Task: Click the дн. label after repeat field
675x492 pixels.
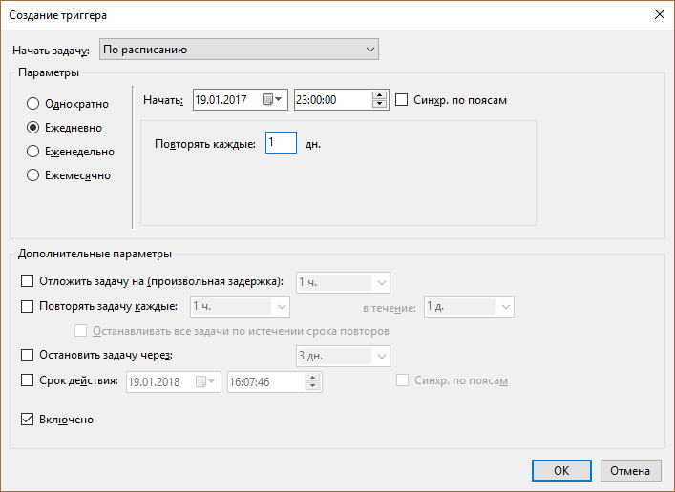Action: (313, 144)
